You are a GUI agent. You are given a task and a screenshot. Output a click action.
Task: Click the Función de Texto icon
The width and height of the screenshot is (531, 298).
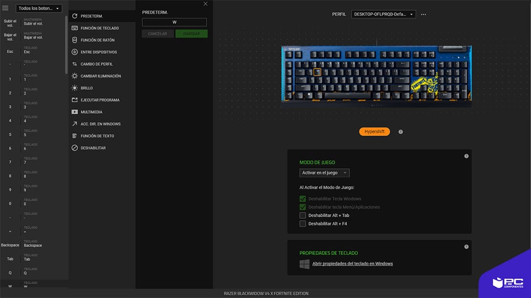click(74, 136)
